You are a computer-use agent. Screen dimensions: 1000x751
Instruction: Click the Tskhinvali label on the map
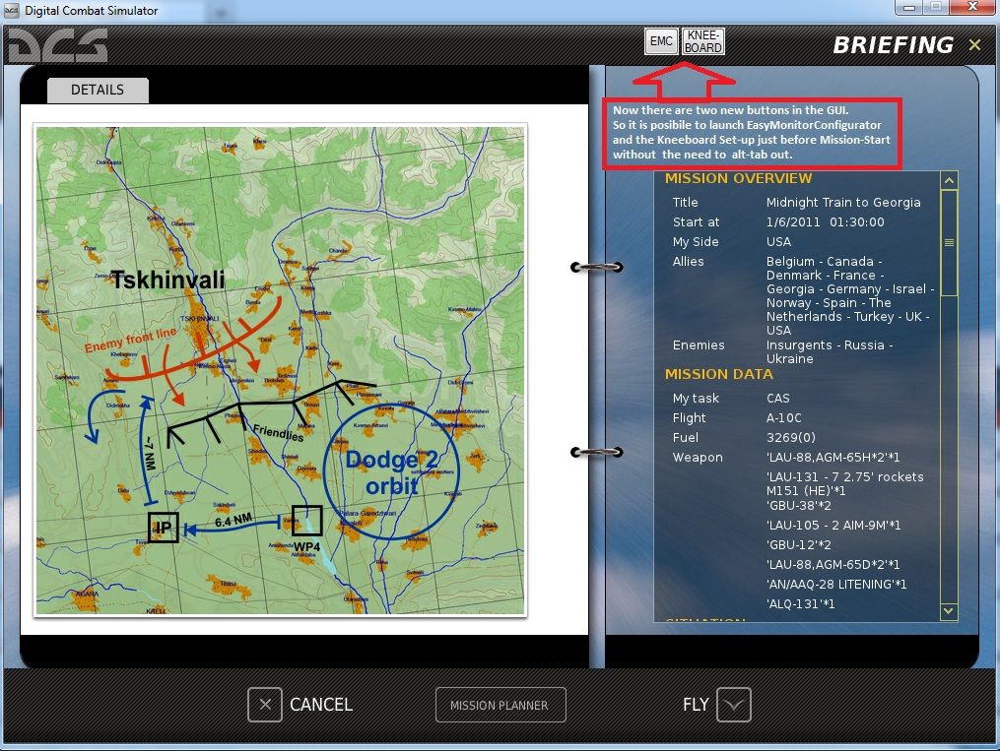[167, 281]
